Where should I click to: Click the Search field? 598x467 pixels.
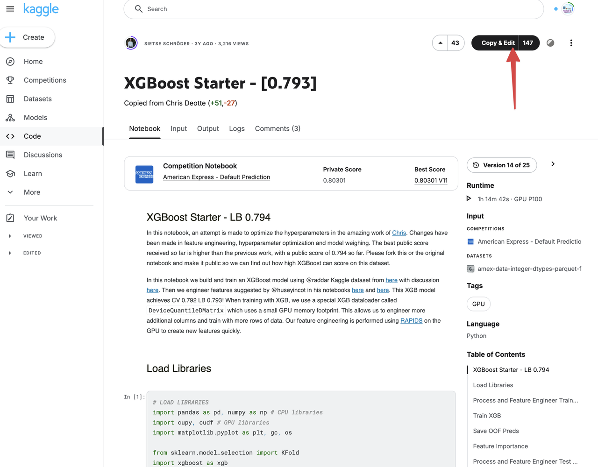[x=334, y=9]
